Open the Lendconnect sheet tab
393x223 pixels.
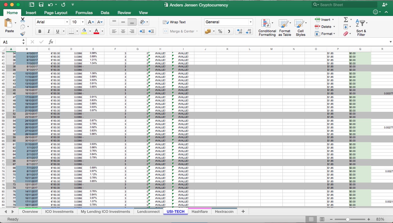148,211
